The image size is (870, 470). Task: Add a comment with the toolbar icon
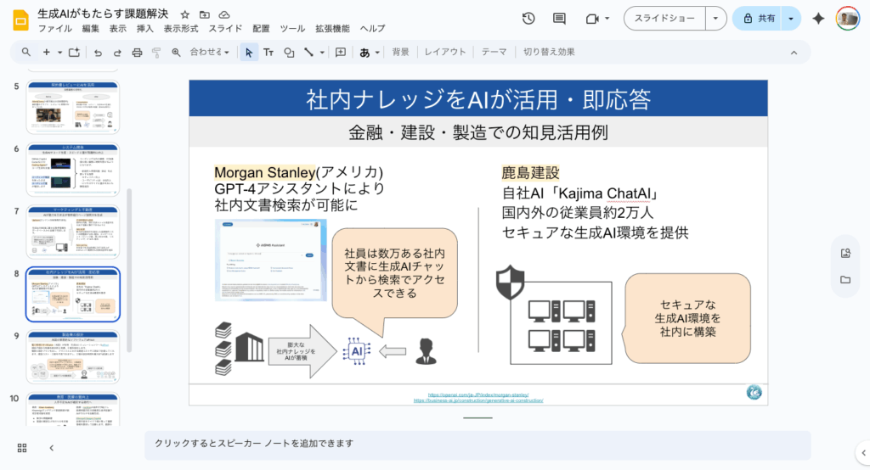point(341,53)
